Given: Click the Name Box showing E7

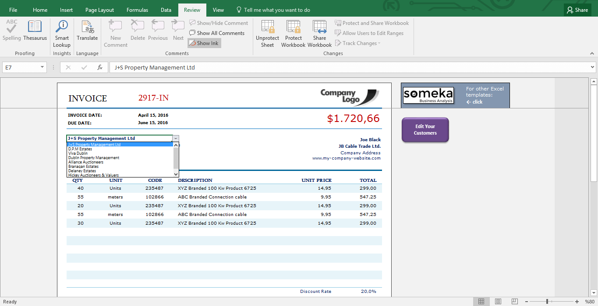Looking at the screenshot, I should (x=21, y=67).
